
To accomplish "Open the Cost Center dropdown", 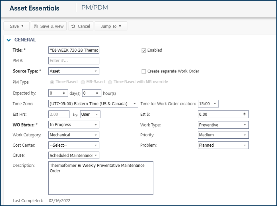I will coord(74,145).
